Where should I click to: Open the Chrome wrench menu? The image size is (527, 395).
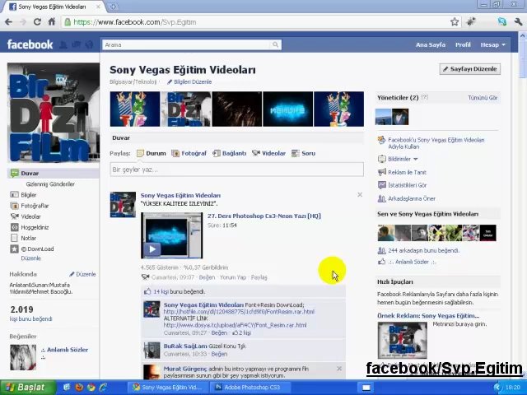(x=518, y=22)
